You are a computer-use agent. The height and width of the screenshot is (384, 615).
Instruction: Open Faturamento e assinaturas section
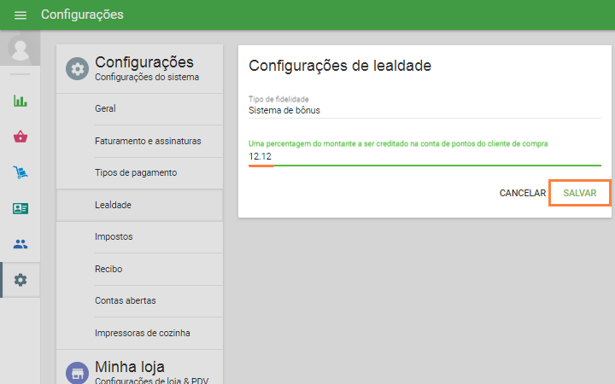point(140,141)
